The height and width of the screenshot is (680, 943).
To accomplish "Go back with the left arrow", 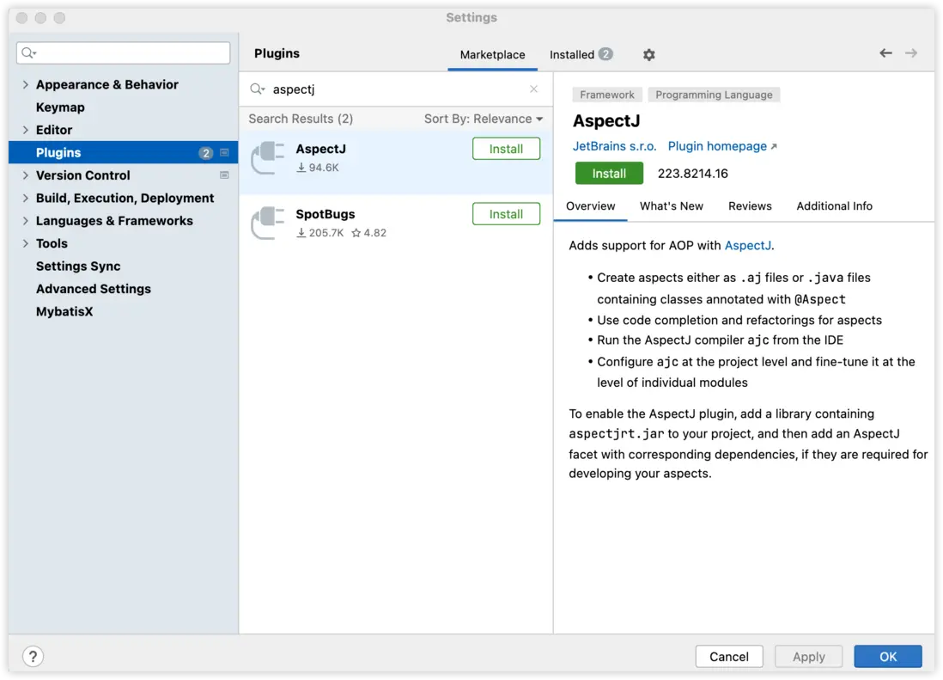I will pyautogui.click(x=885, y=53).
